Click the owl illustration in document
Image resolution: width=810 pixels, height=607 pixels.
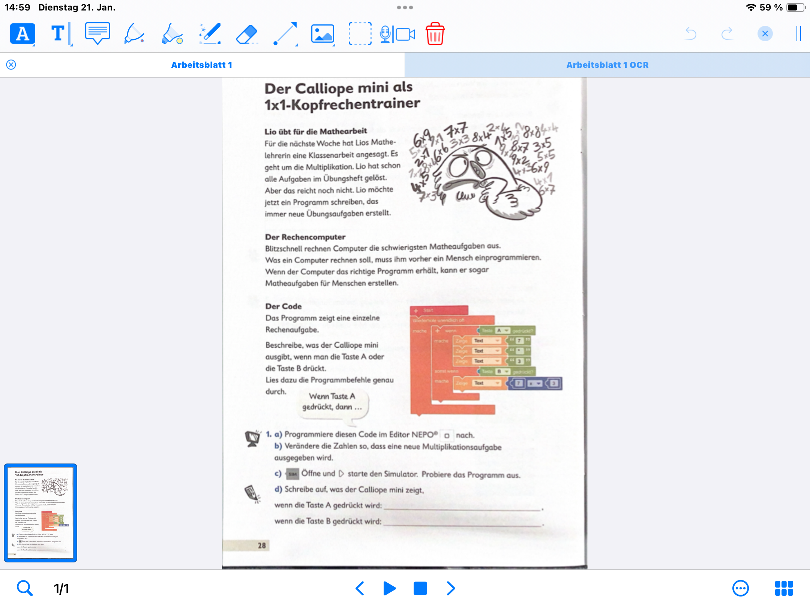[484, 170]
